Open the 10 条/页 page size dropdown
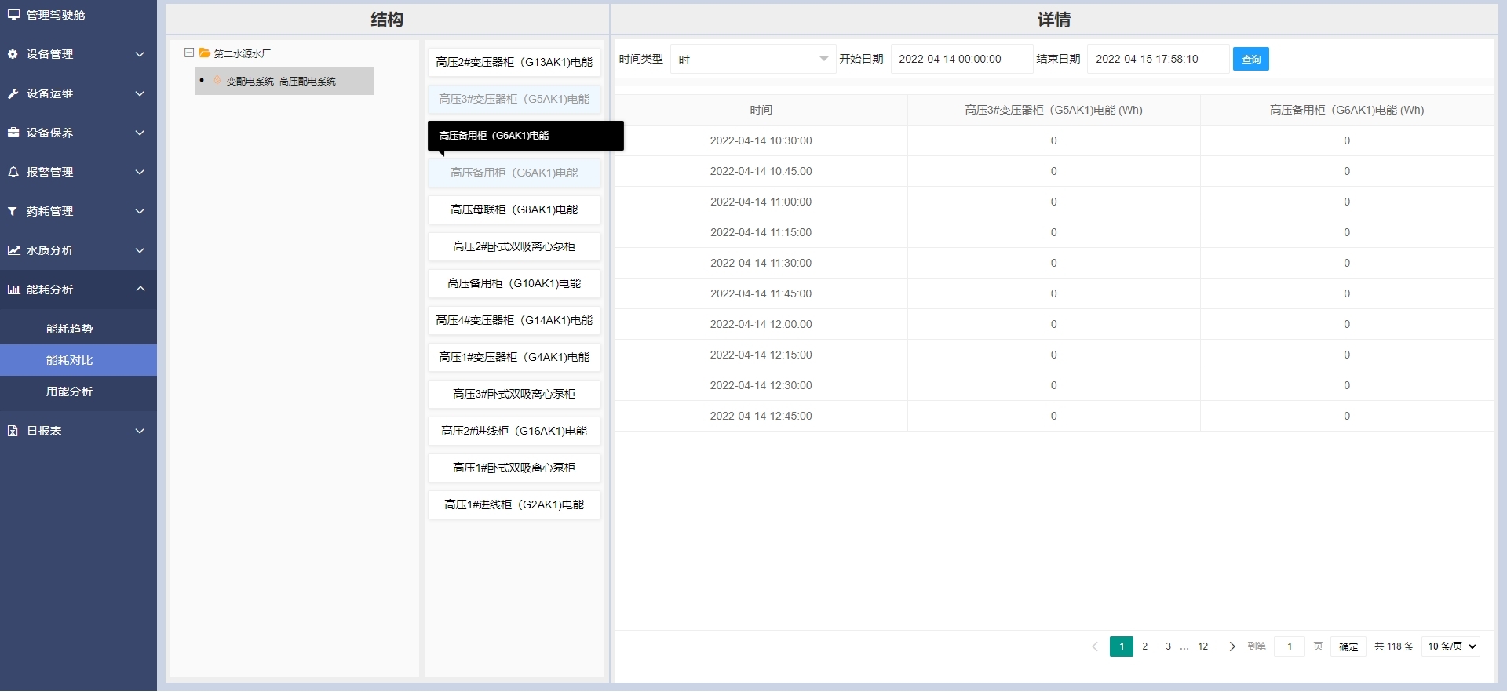The height and width of the screenshot is (692, 1507). tap(1450, 646)
